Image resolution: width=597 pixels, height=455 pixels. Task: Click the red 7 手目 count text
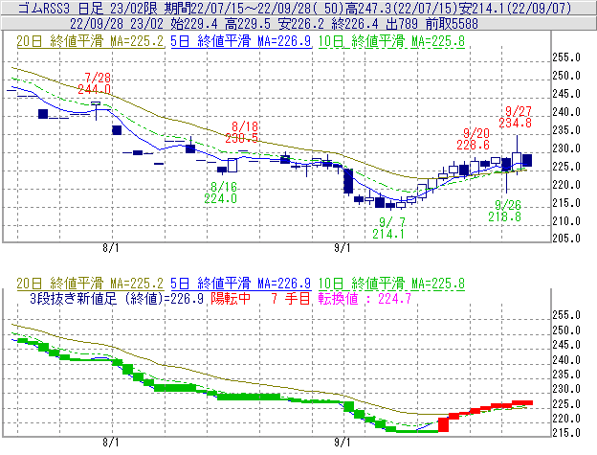coord(291,298)
